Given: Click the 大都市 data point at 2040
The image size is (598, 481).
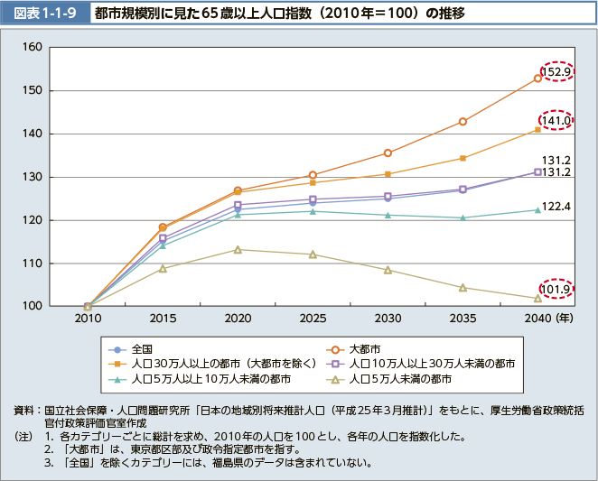Looking at the screenshot, I should click(x=537, y=79).
